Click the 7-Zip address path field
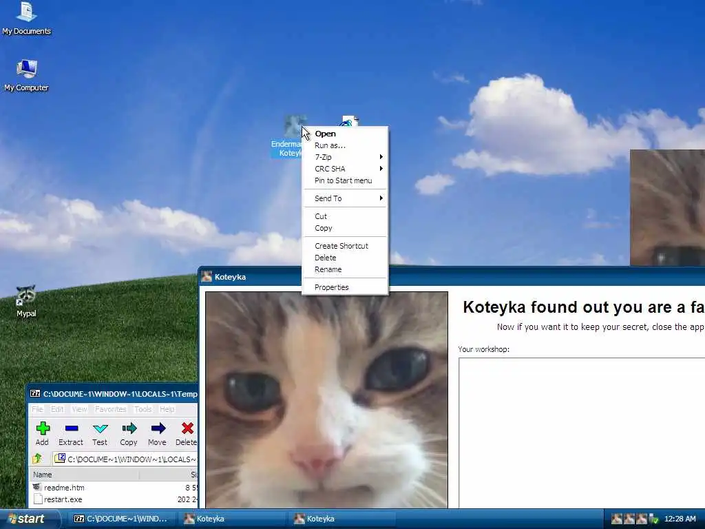This screenshot has width=705, height=529. pos(125,459)
